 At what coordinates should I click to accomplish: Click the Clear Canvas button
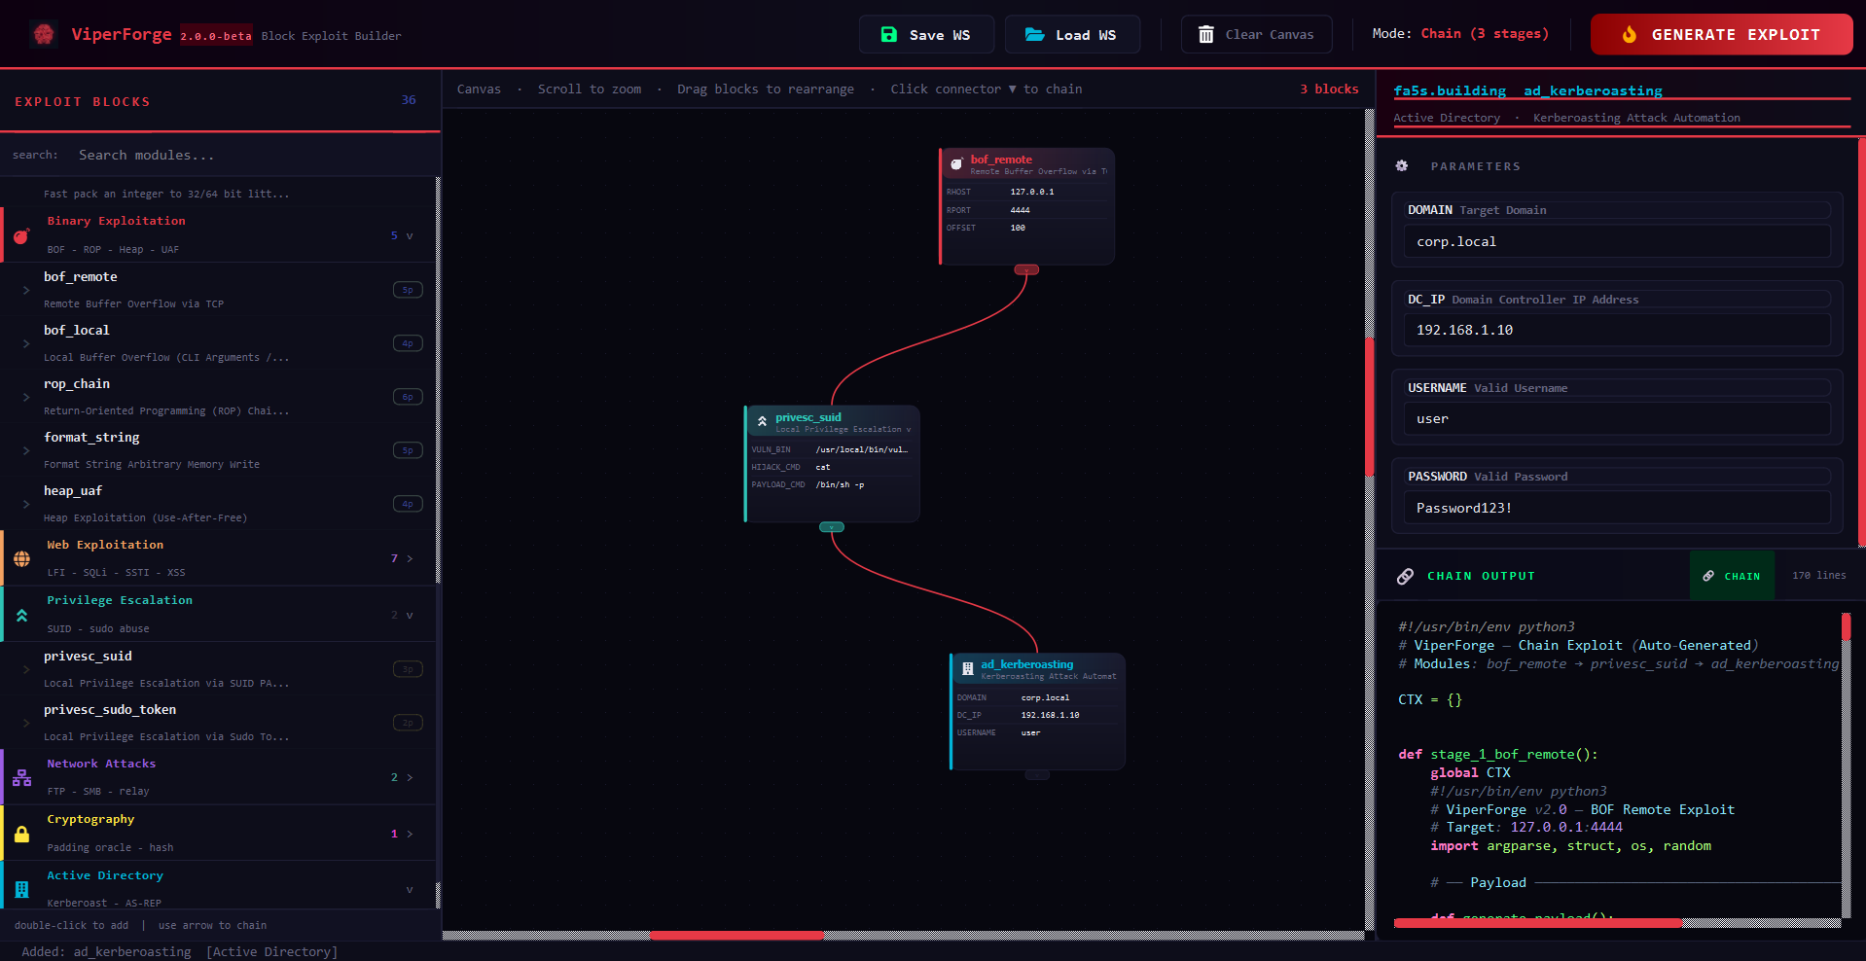[x=1256, y=34]
